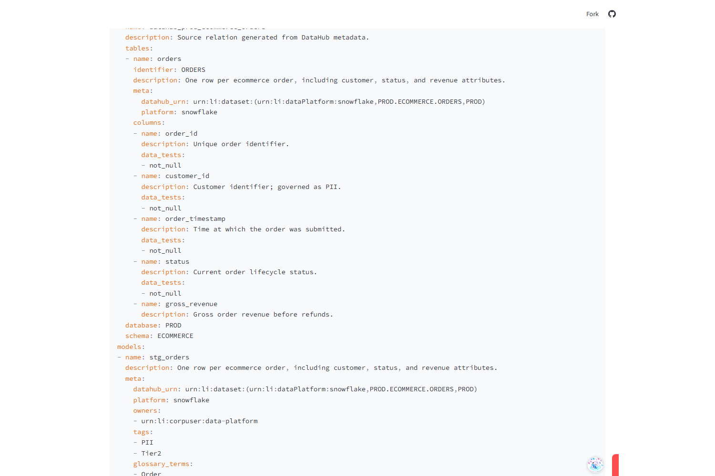Image resolution: width=715 pixels, height=476 pixels.
Task: Click the 'glossary_terms:' key
Action: (x=163, y=464)
